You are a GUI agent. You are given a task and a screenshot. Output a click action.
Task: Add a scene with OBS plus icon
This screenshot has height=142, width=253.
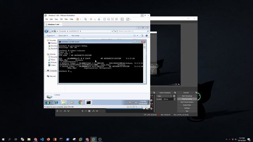pyautogui.click(x=57, y=111)
